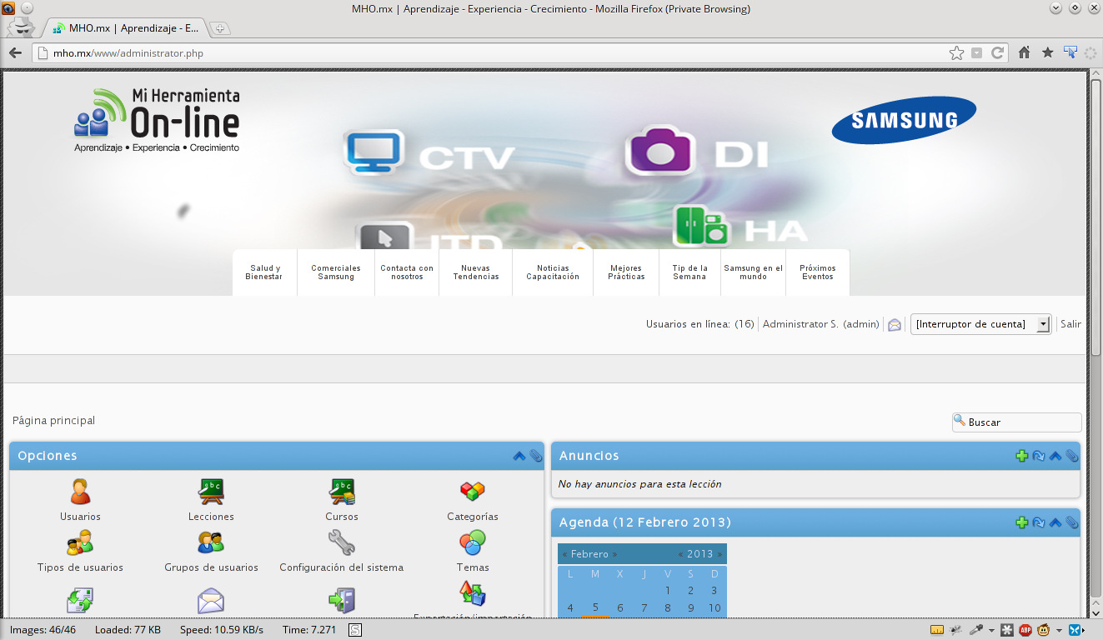1103x640 pixels.
Task: Refresh the Anuncios panel
Action: (1039, 456)
